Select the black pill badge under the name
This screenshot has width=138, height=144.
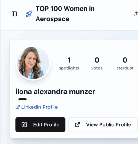pos(22,99)
